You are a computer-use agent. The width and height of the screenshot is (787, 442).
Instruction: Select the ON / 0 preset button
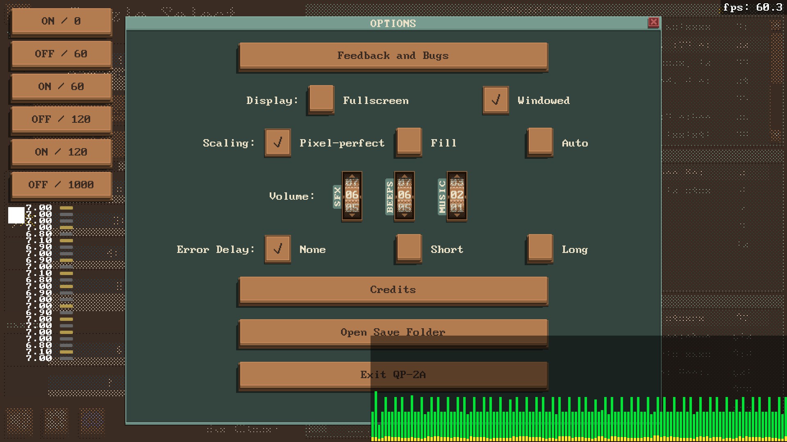tap(61, 21)
